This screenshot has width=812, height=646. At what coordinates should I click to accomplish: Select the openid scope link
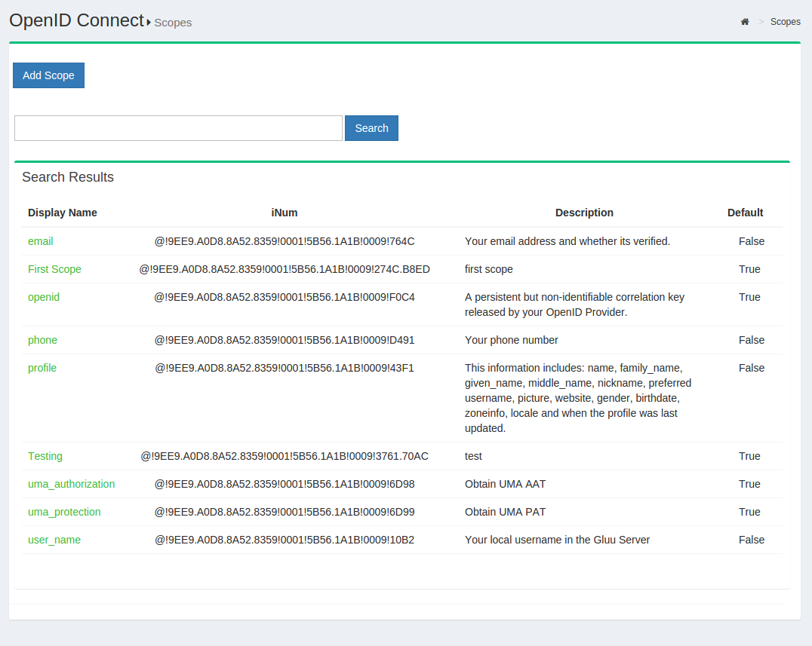(x=44, y=297)
